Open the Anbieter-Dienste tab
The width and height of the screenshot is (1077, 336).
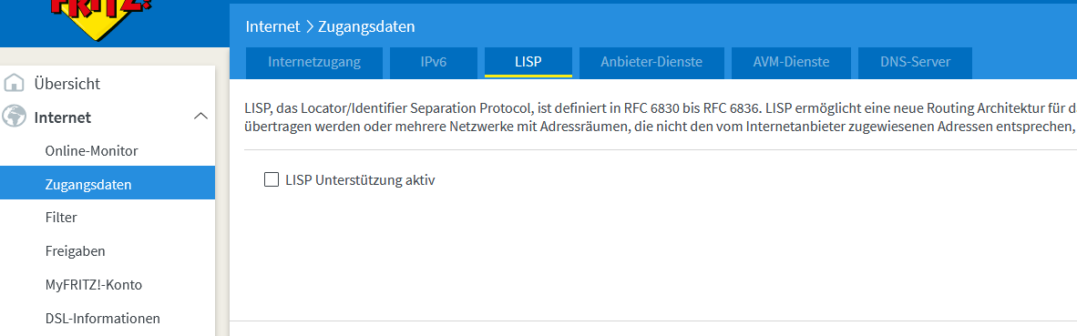(x=651, y=63)
